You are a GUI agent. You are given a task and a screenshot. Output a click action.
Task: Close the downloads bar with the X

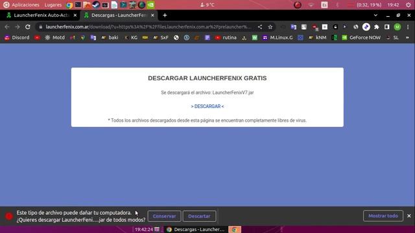[409, 216]
